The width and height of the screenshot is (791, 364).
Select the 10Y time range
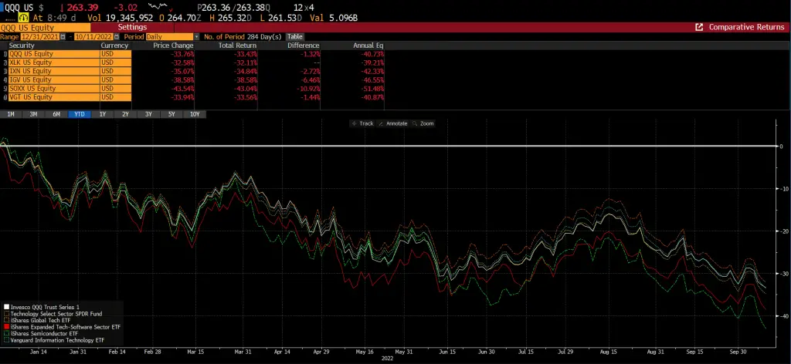coord(195,114)
